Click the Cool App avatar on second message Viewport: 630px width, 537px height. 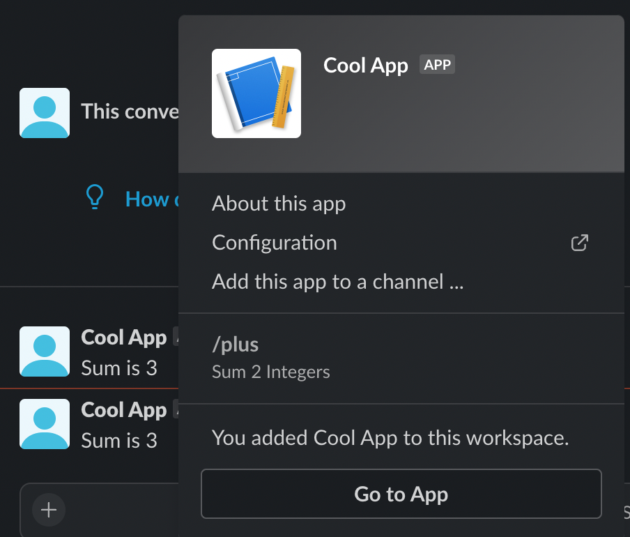[x=44, y=425]
